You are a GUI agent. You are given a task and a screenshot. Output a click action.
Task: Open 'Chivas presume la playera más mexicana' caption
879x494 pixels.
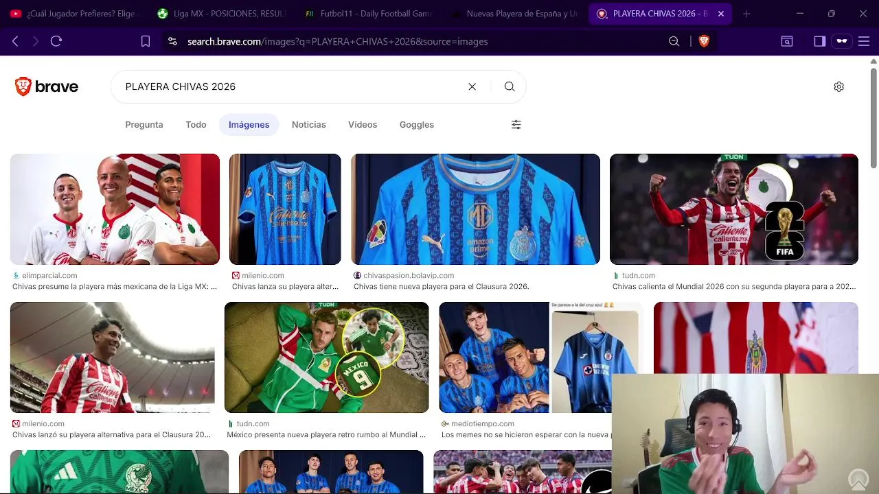[115, 286]
